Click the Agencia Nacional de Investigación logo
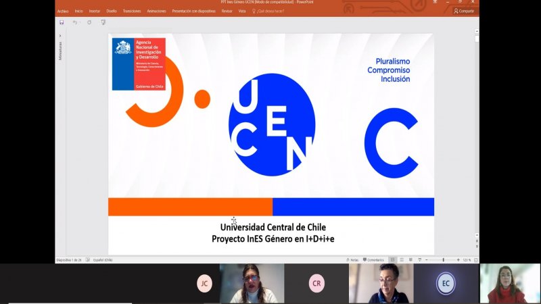Viewport: 541px width, 304px height. coord(139,64)
